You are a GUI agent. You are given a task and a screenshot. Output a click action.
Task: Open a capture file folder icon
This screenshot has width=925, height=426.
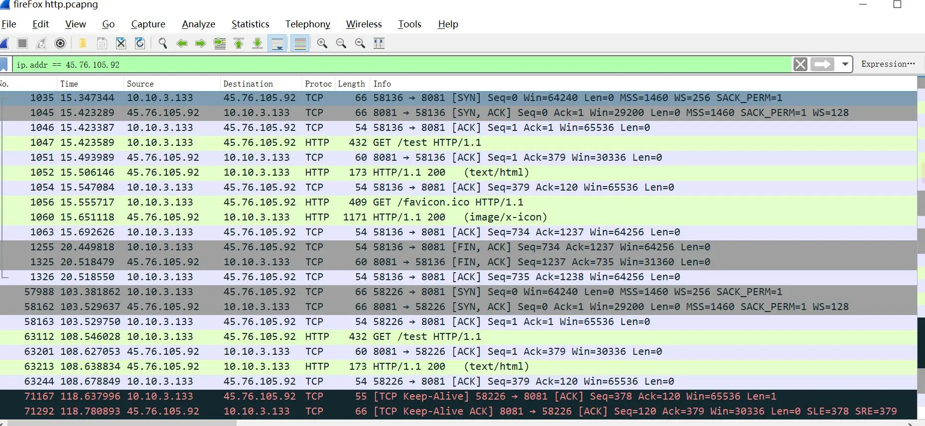coord(83,43)
